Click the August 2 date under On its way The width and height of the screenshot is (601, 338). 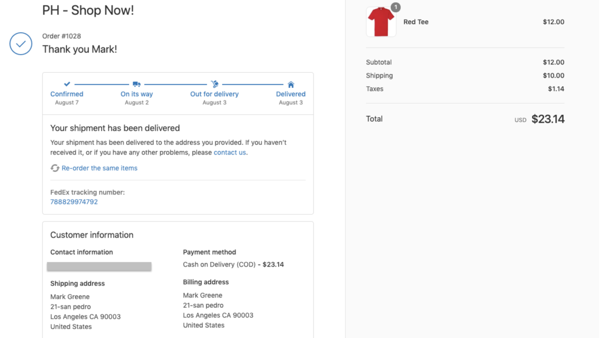tap(137, 103)
